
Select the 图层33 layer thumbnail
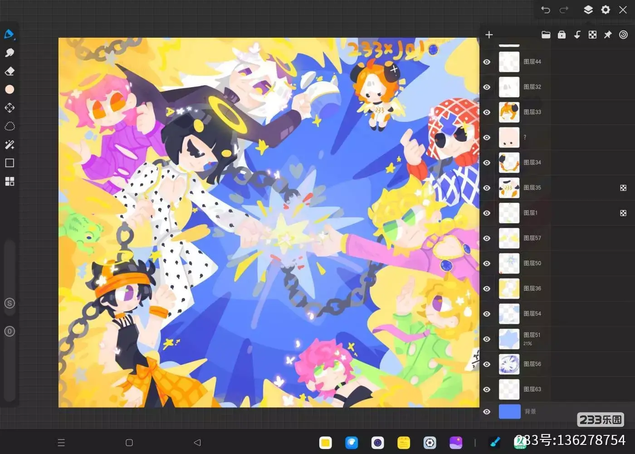(x=509, y=112)
